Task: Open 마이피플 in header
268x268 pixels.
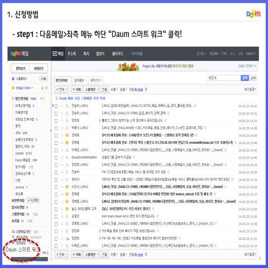Action: (137, 54)
